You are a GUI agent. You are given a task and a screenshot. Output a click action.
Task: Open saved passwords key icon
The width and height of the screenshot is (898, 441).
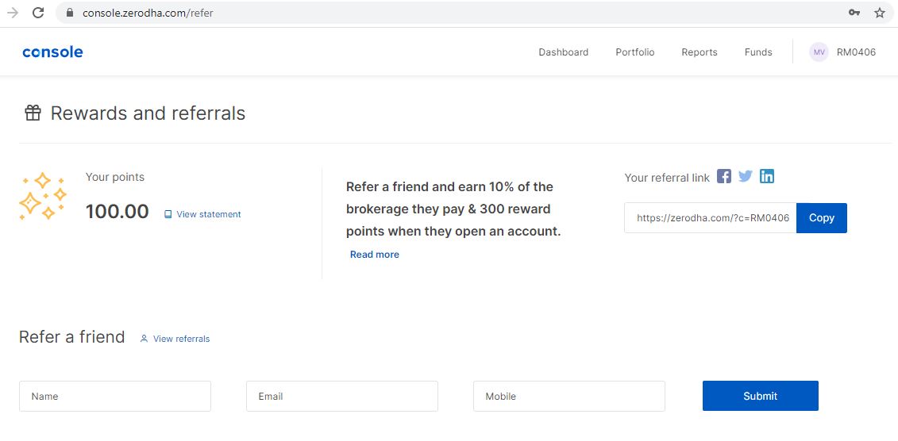point(854,13)
